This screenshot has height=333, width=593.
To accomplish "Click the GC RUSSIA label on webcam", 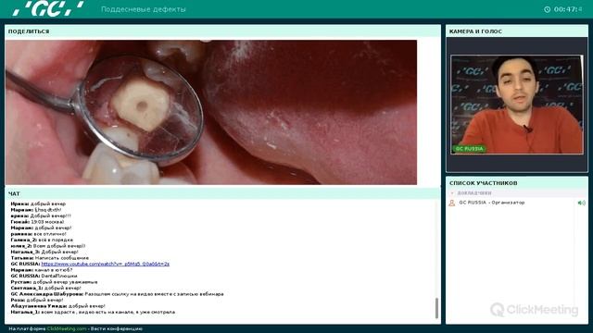I will pyautogui.click(x=469, y=149).
